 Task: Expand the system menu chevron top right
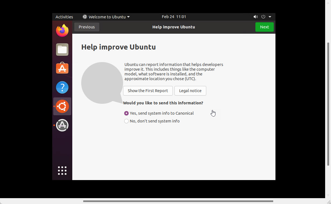[x=270, y=17]
